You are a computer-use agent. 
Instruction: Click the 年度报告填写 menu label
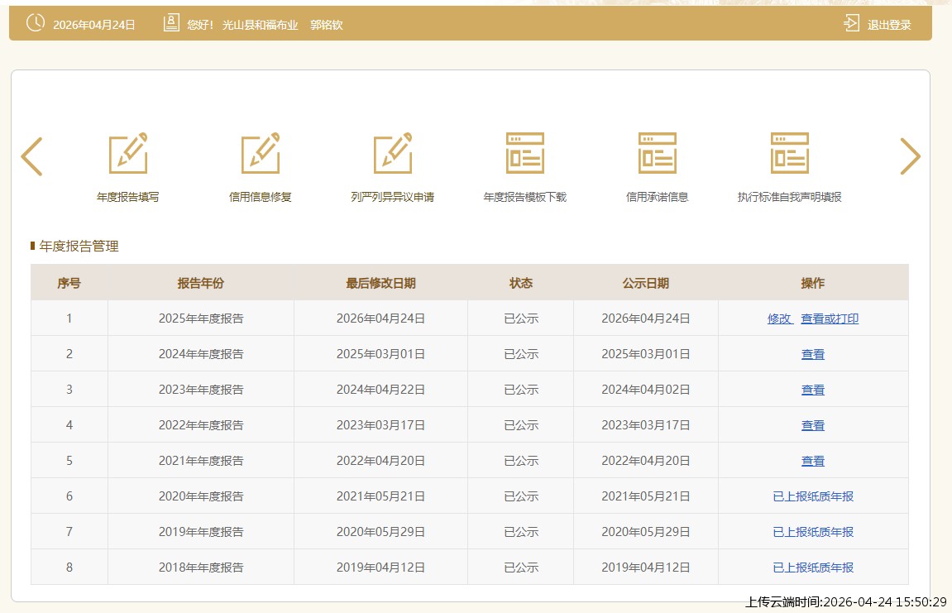(x=128, y=197)
